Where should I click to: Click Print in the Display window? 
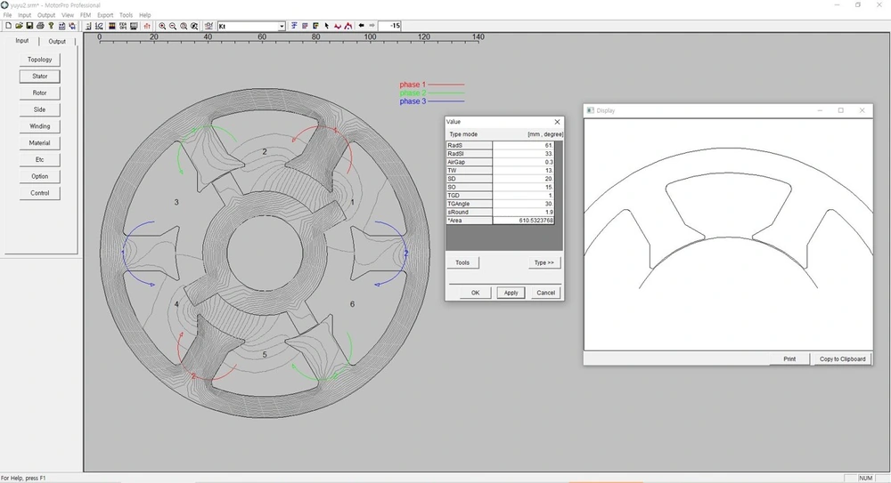coord(789,359)
